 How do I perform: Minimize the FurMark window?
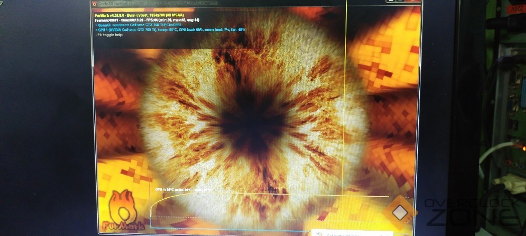click(391, 1)
